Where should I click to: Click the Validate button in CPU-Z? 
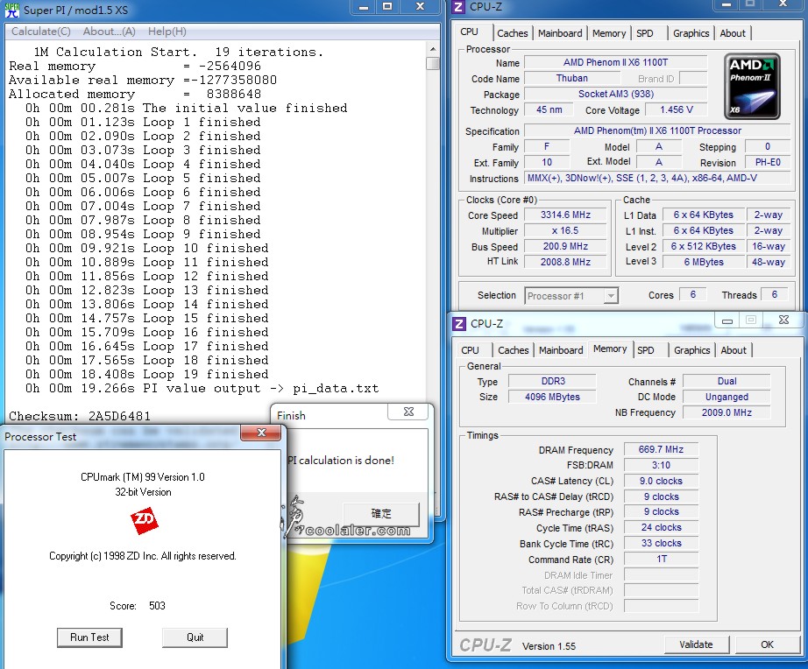(x=696, y=644)
